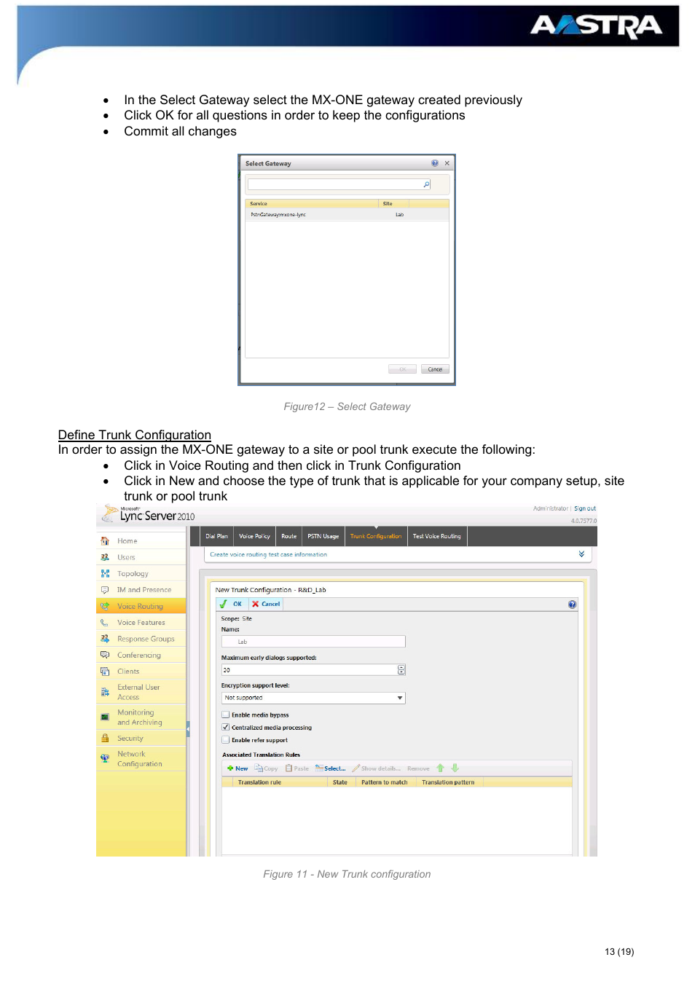Viewport: 695px width, 984px height.
Task: Click OK to save trunk configuration
Action: [232, 604]
